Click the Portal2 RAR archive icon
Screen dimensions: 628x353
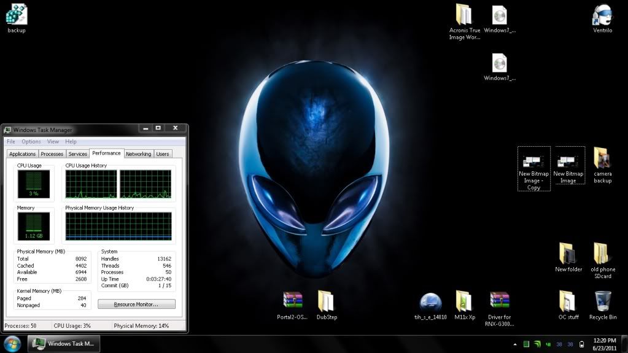tap(292, 301)
